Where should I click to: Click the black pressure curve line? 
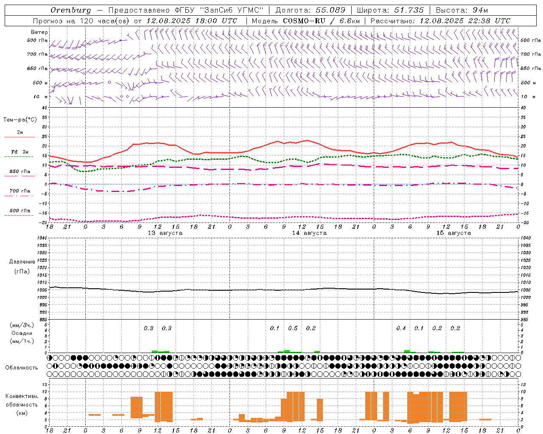(284, 290)
